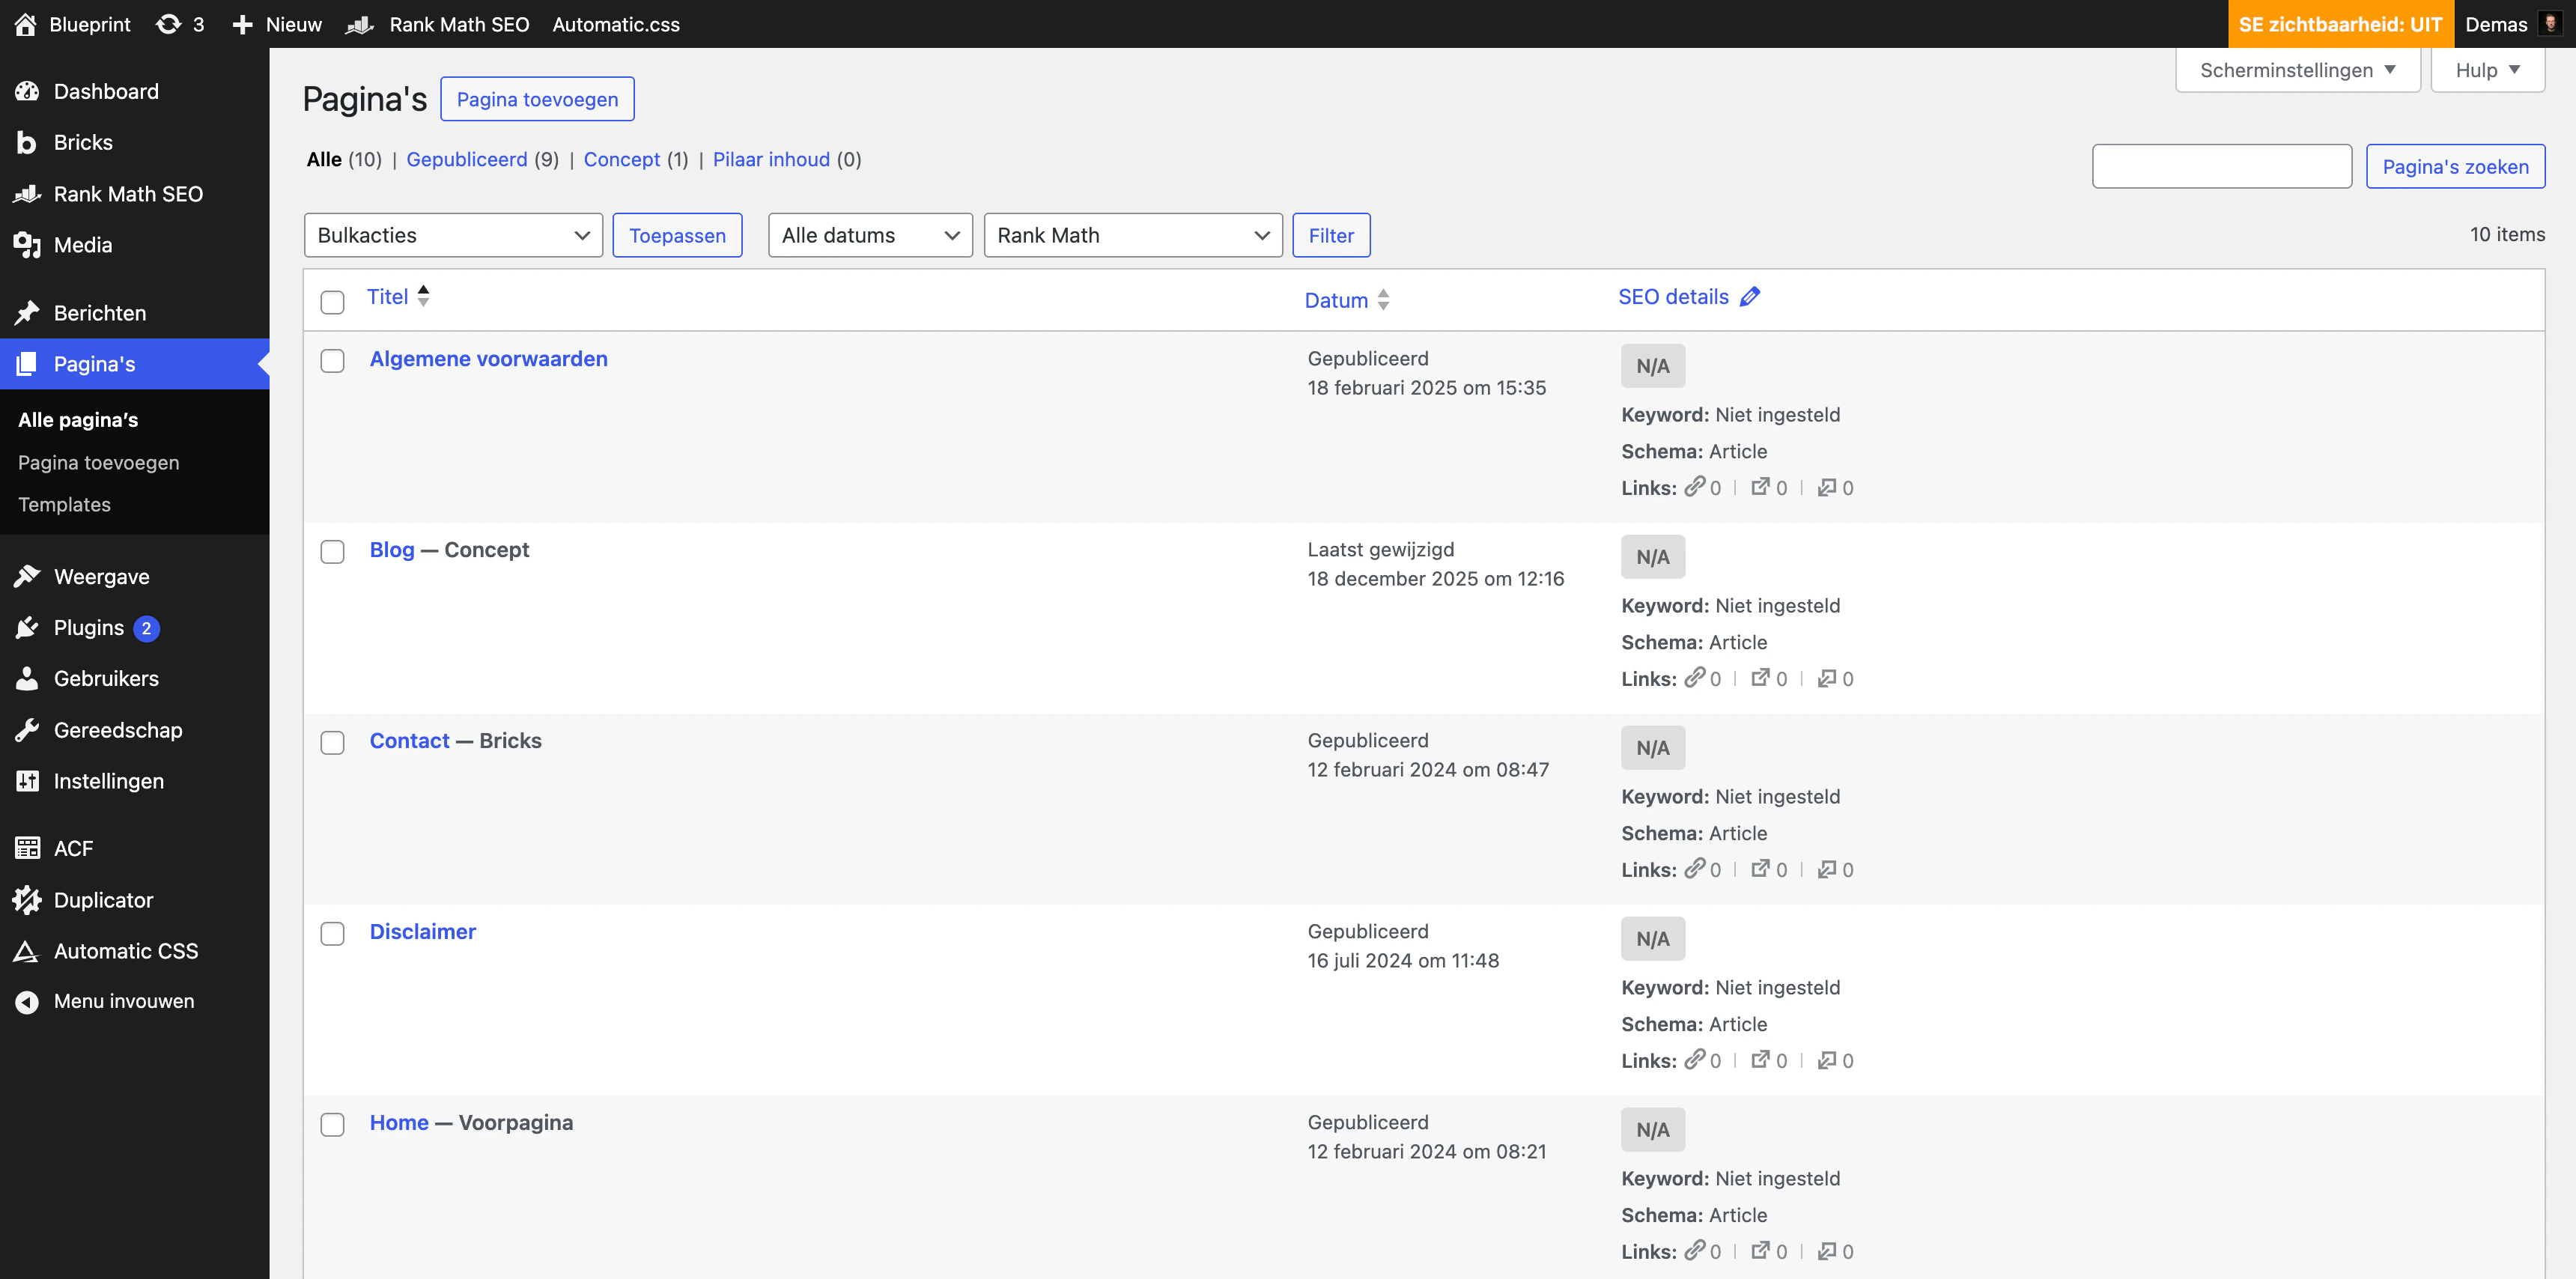This screenshot has height=1279, width=2576.
Task: Open the Bulkacties dropdown
Action: pyautogui.click(x=453, y=235)
